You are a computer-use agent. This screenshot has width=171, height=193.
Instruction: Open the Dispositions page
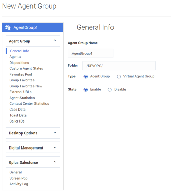(19, 63)
